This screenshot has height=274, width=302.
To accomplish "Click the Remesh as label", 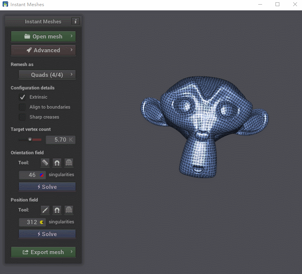I will (22, 64).
